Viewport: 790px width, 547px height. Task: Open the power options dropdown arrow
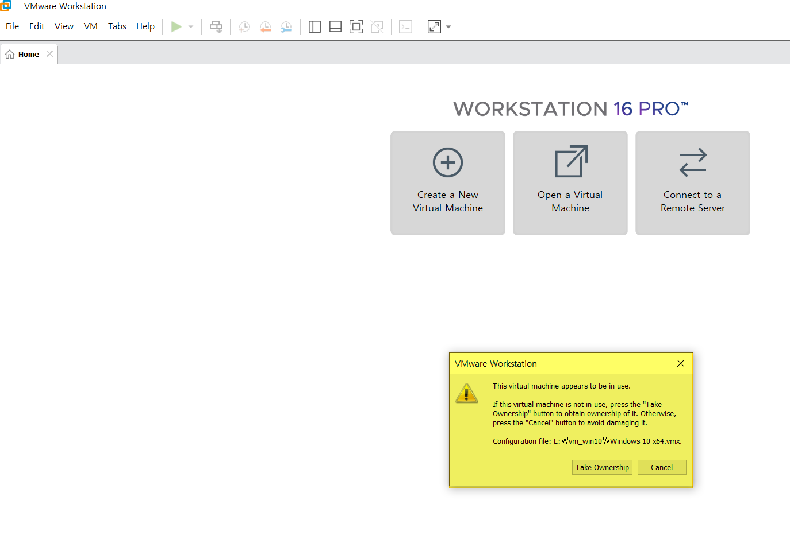191,27
